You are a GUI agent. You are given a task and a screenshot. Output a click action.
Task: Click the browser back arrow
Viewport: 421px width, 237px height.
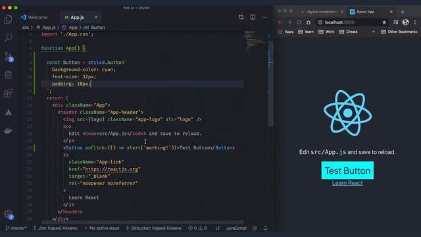[280, 22]
